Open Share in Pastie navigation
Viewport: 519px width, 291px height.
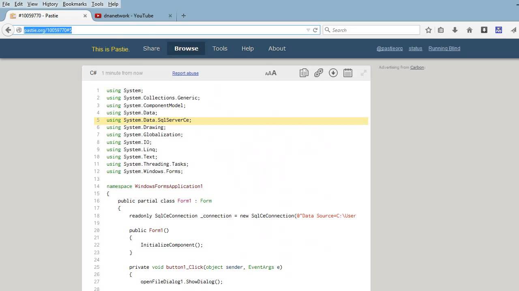point(151,48)
